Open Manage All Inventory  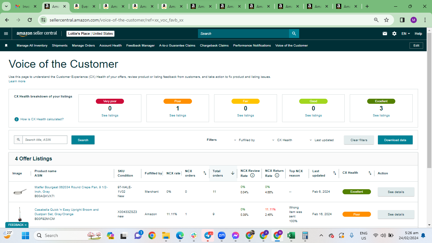[32, 46]
